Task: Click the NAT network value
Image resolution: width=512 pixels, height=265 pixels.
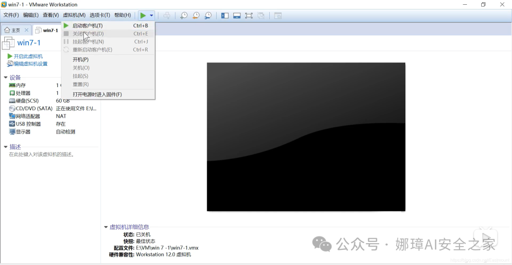Action: click(61, 116)
